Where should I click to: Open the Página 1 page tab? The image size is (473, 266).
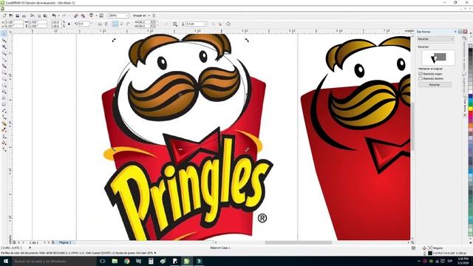click(65, 242)
